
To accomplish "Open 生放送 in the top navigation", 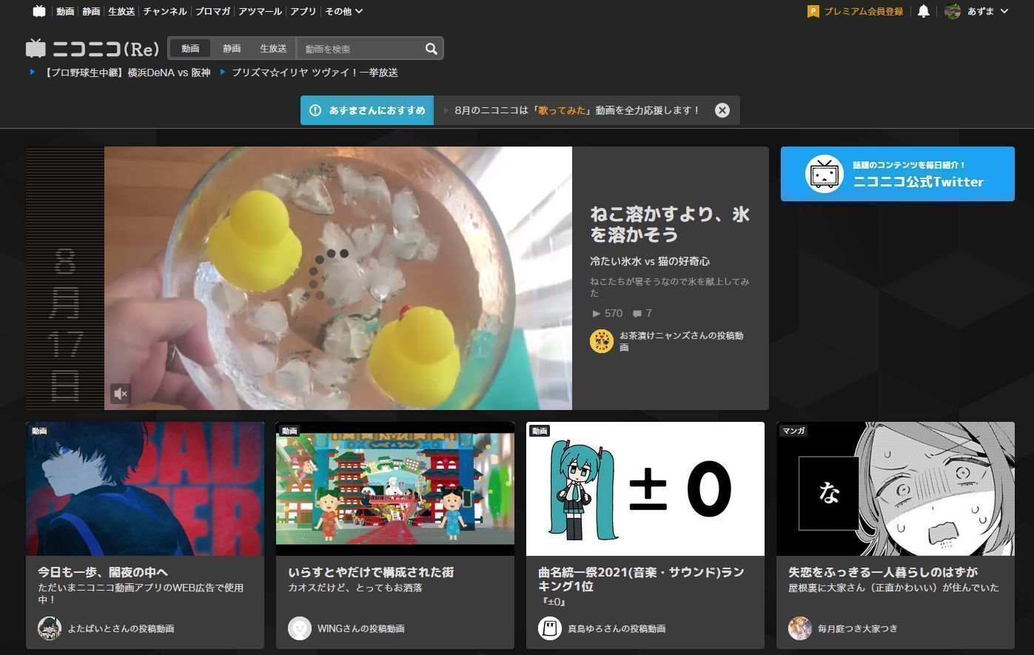I will tap(121, 11).
